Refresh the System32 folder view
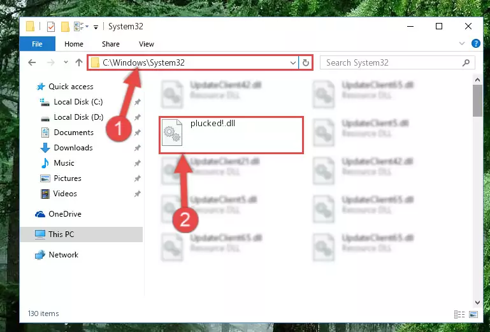This screenshot has height=332, width=490. coord(306,63)
